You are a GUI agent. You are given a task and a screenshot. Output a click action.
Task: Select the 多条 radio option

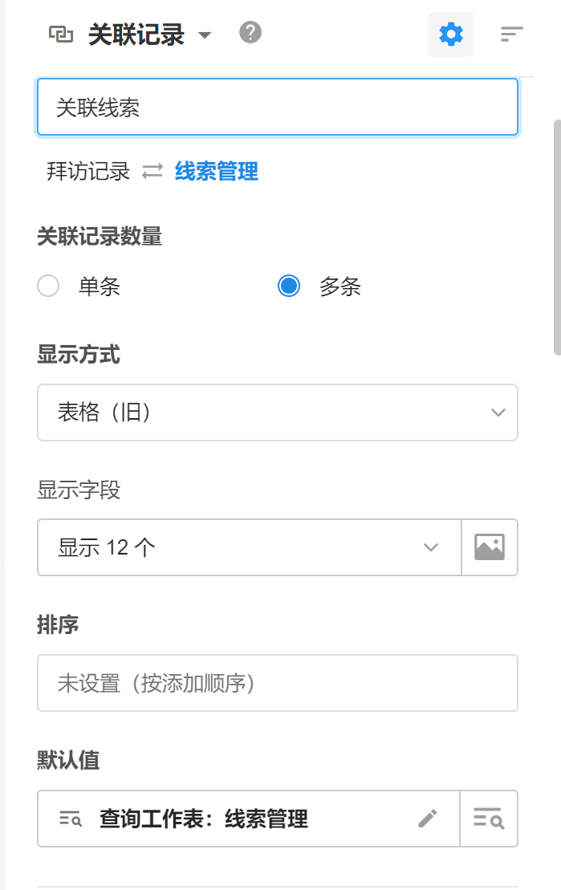(x=289, y=287)
